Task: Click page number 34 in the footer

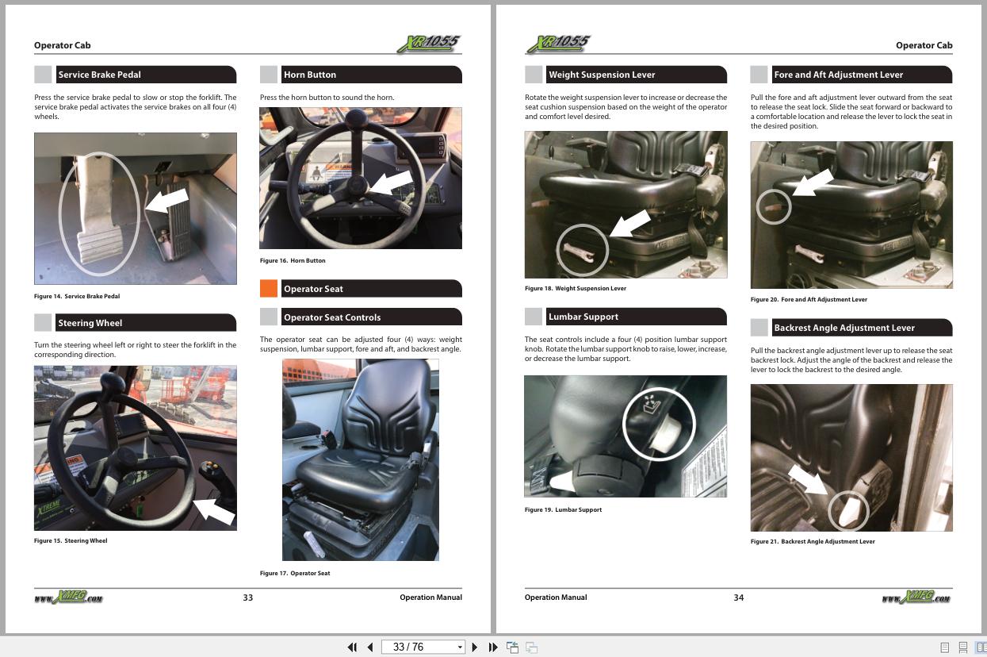Action: [x=739, y=597]
